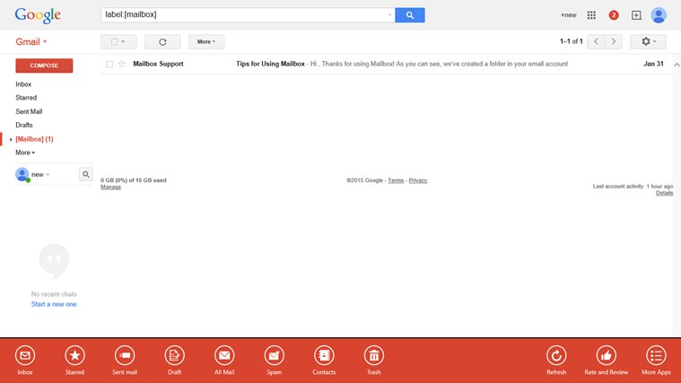The width and height of the screenshot is (681, 383).
Task: Open Spam from the bottom bar
Action: 274,355
